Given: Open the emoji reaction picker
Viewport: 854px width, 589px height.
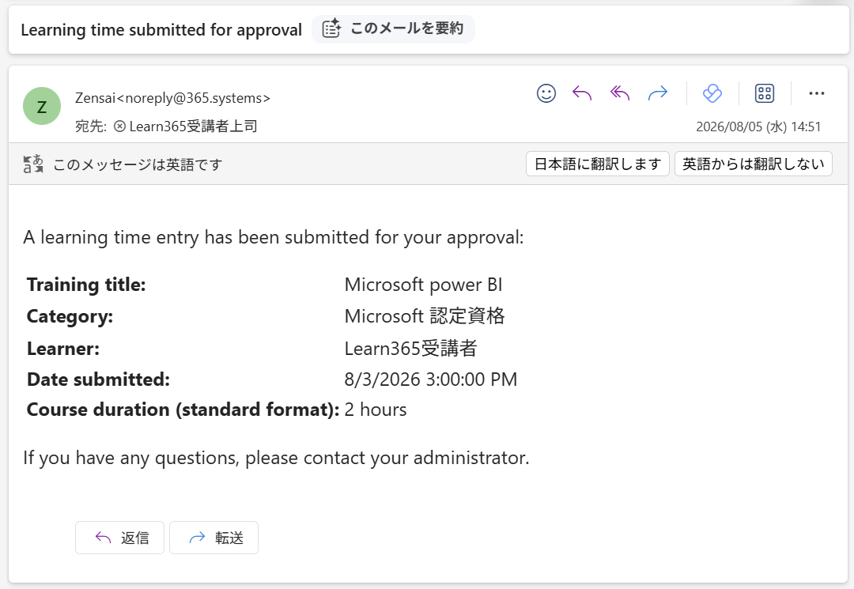Looking at the screenshot, I should point(546,93).
